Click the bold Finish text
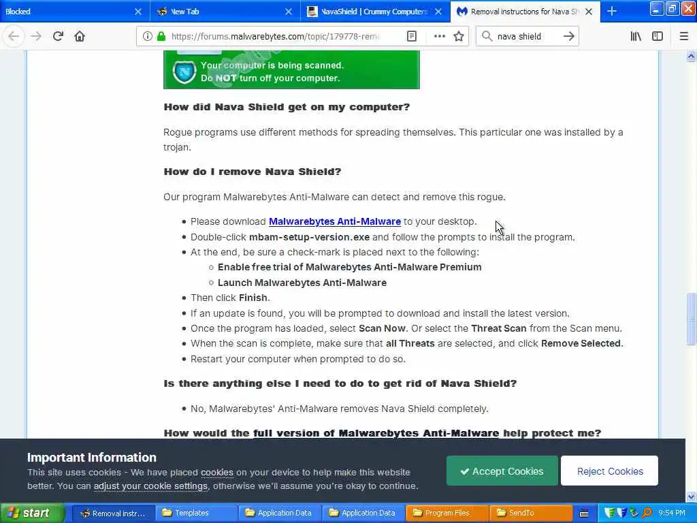 253,298
